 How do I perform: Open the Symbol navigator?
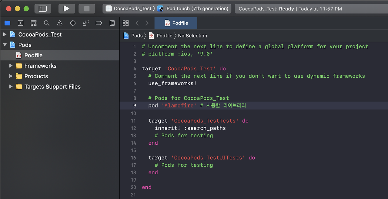point(34,23)
